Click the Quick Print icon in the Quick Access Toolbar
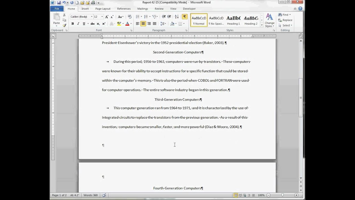 tap(93, 3)
